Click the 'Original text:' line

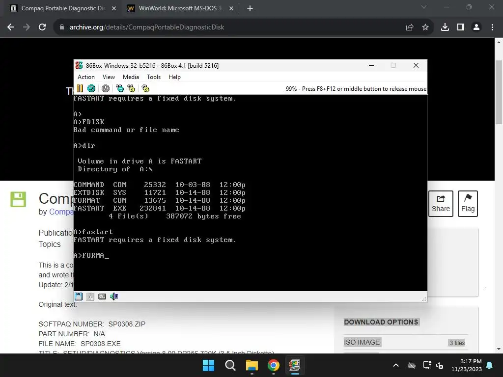(58, 304)
